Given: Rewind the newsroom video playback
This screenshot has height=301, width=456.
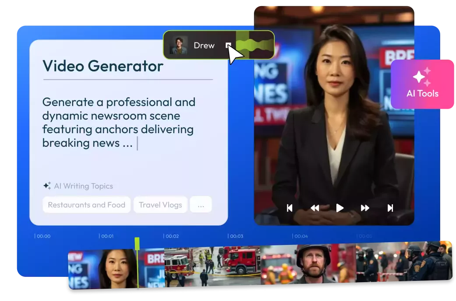Looking at the screenshot, I should tap(315, 208).
